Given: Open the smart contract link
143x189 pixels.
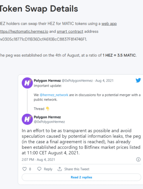Looking at the screenshot, I should pos(70,32).
